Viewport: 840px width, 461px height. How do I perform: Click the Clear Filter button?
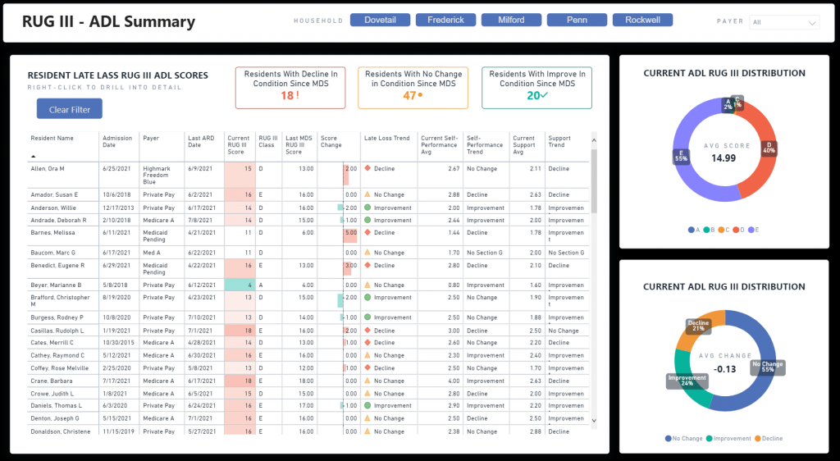(70, 109)
